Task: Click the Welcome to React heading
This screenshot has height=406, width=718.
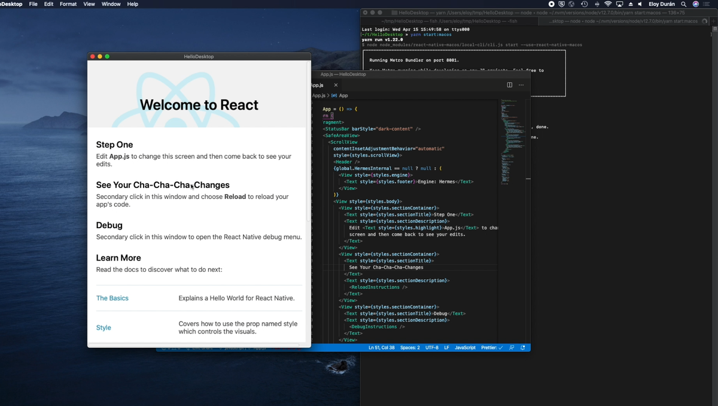Action: 199,105
